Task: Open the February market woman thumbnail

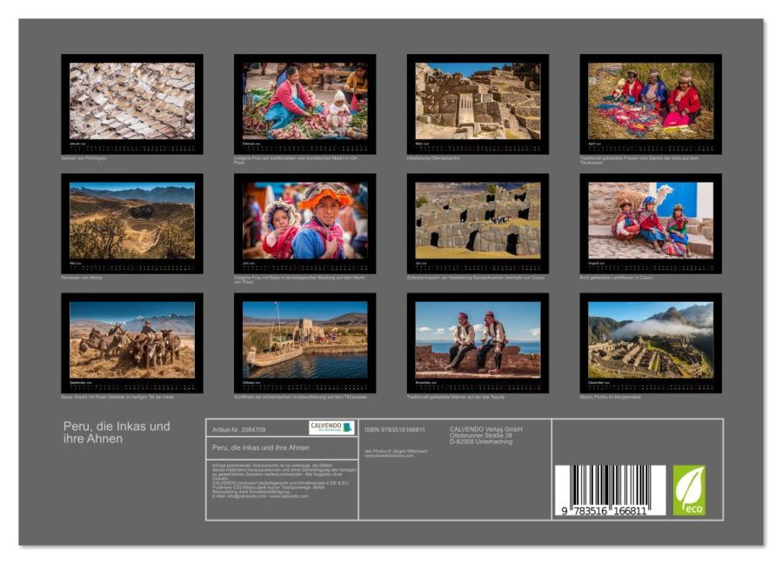Action: 304,104
